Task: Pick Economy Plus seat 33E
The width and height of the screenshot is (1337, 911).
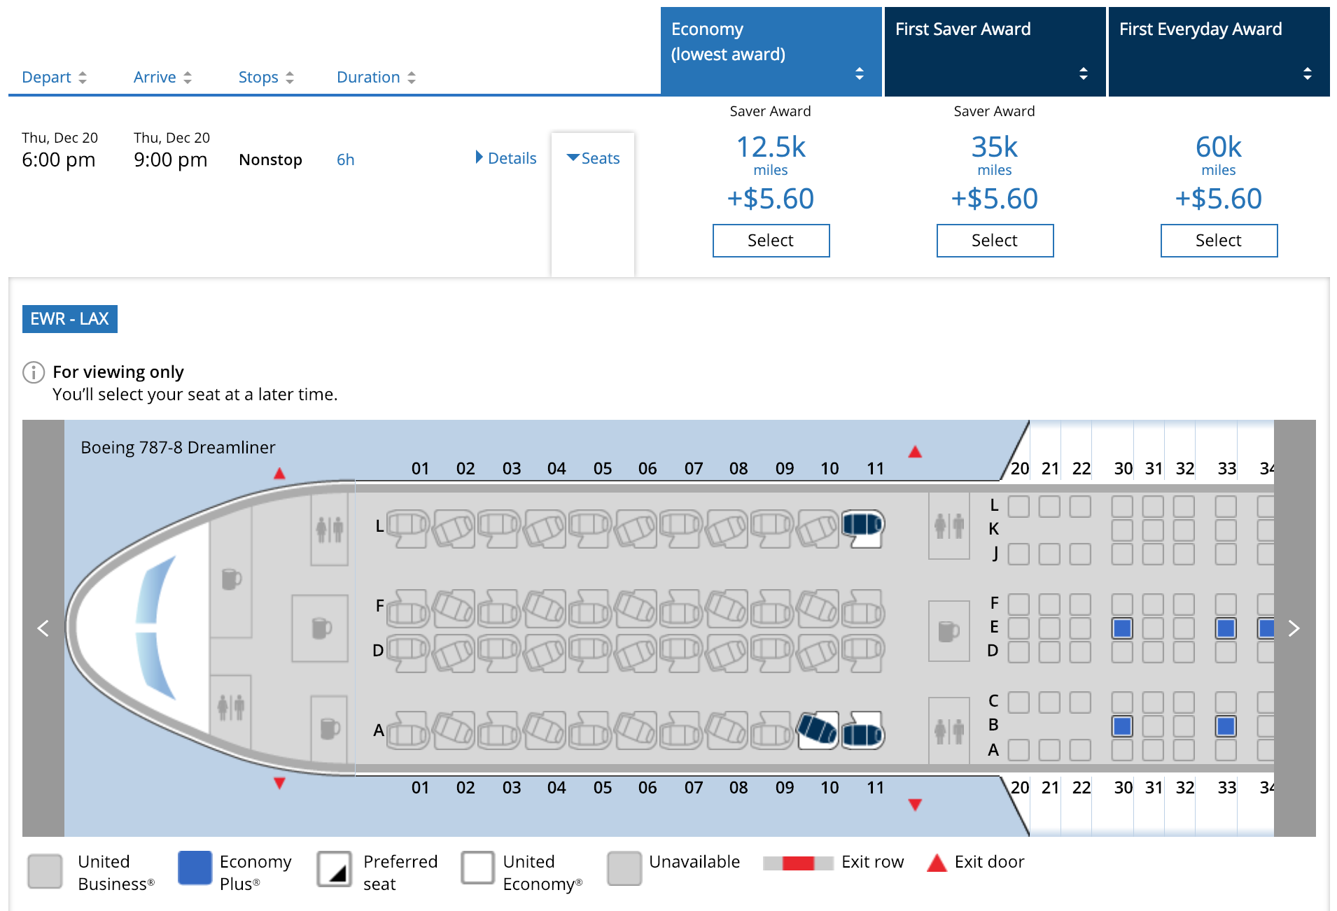Action: pos(1226,628)
